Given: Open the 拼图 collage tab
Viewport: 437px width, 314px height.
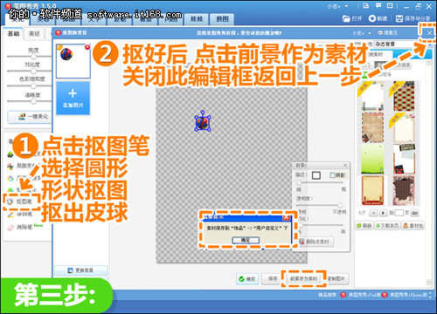Looking at the screenshot, I should pyautogui.click(x=222, y=19).
